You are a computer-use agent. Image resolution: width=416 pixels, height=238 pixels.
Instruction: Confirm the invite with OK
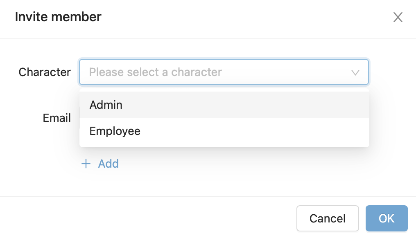tap(386, 218)
